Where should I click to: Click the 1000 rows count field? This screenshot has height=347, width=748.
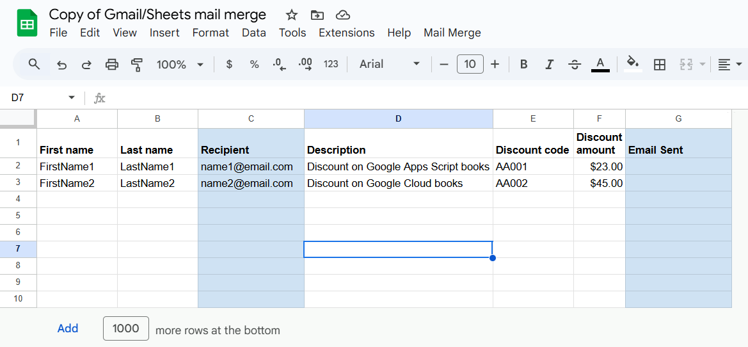(x=126, y=328)
